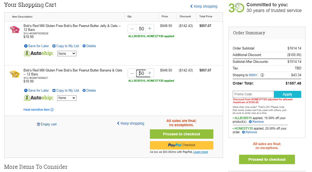This screenshot has width=312, height=172.
Task: Open PayPal Learn more link
Action: coord(201,152)
